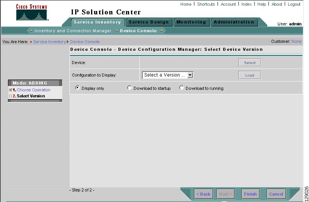Open the Help link
The image size is (309, 202).
pyautogui.click(x=262, y=4)
